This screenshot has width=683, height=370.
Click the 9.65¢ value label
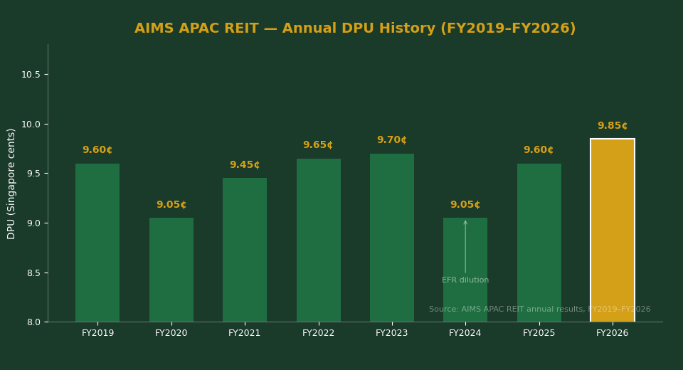(x=318, y=145)
